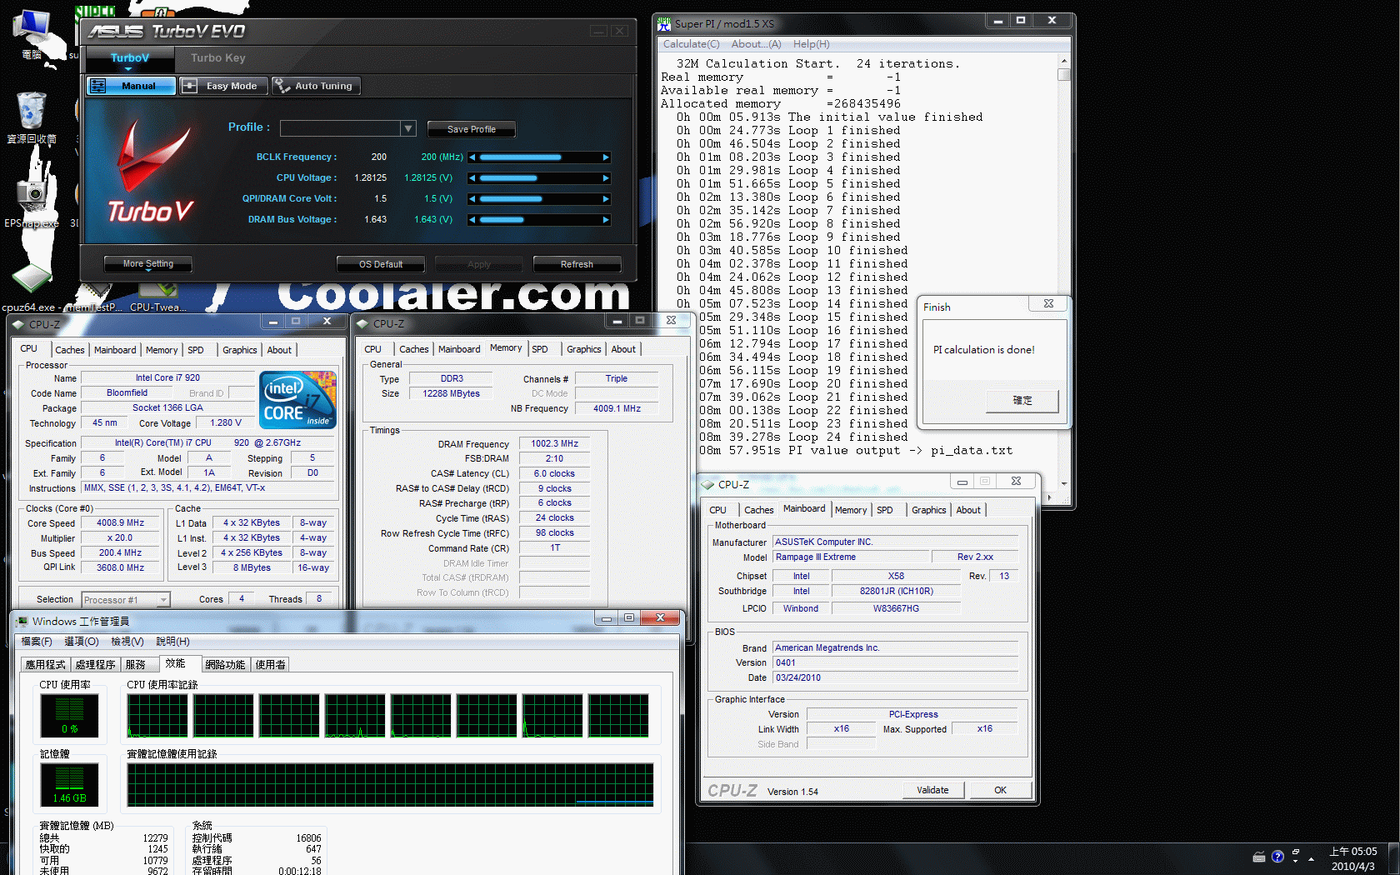Adjust the QPI/DRAM Core Volt slider
1400x875 pixels.
point(539,199)
